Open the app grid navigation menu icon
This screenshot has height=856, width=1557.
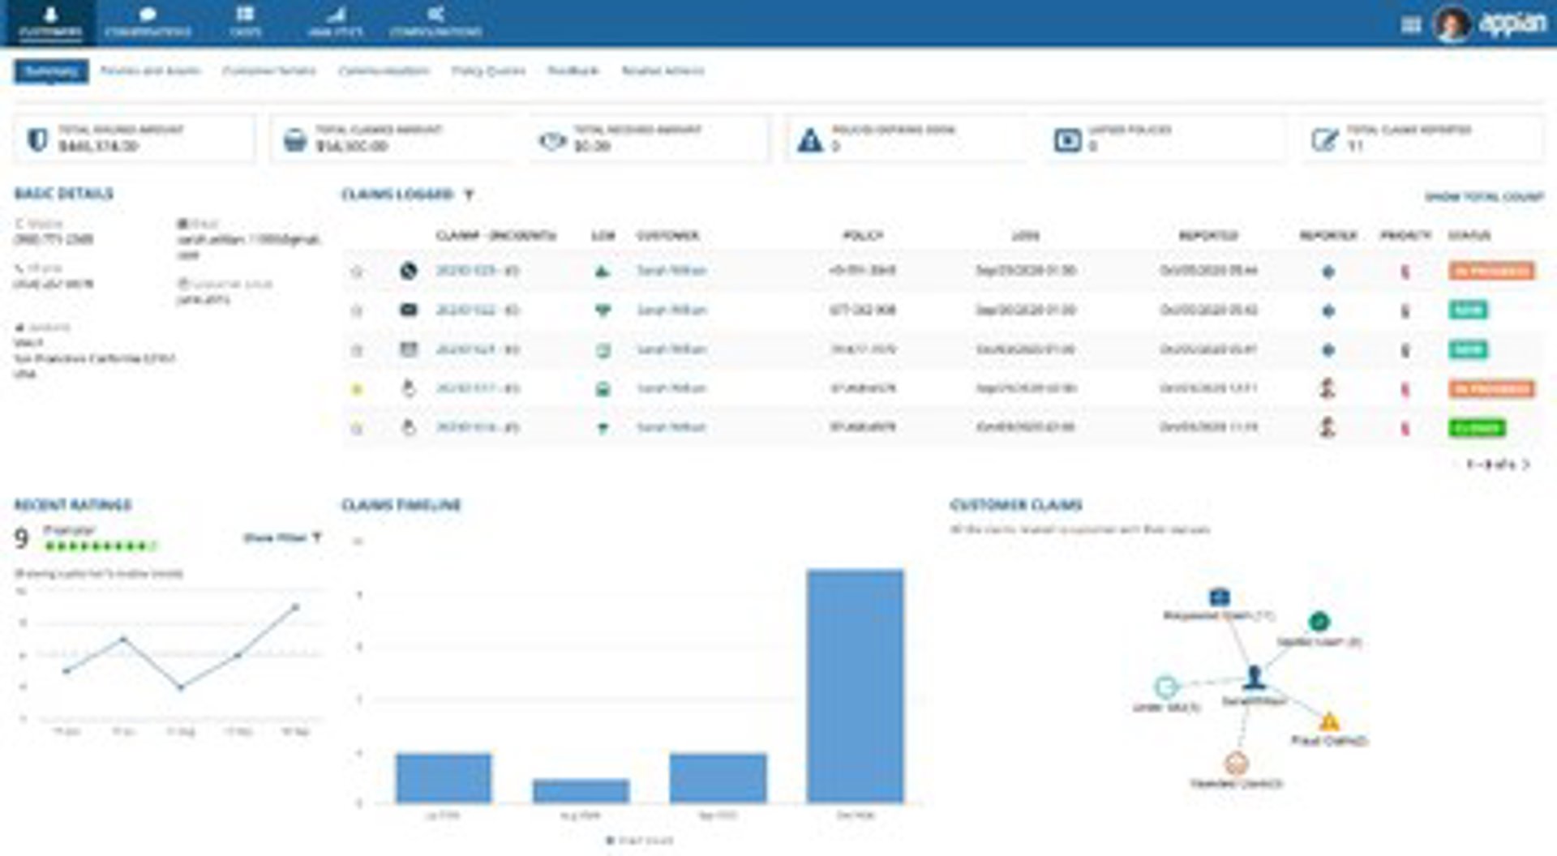1410,25
